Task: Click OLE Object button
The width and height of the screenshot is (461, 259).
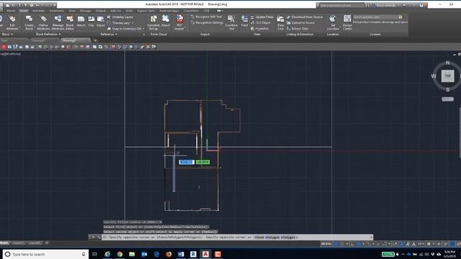Action: click(x=261, y=22)
